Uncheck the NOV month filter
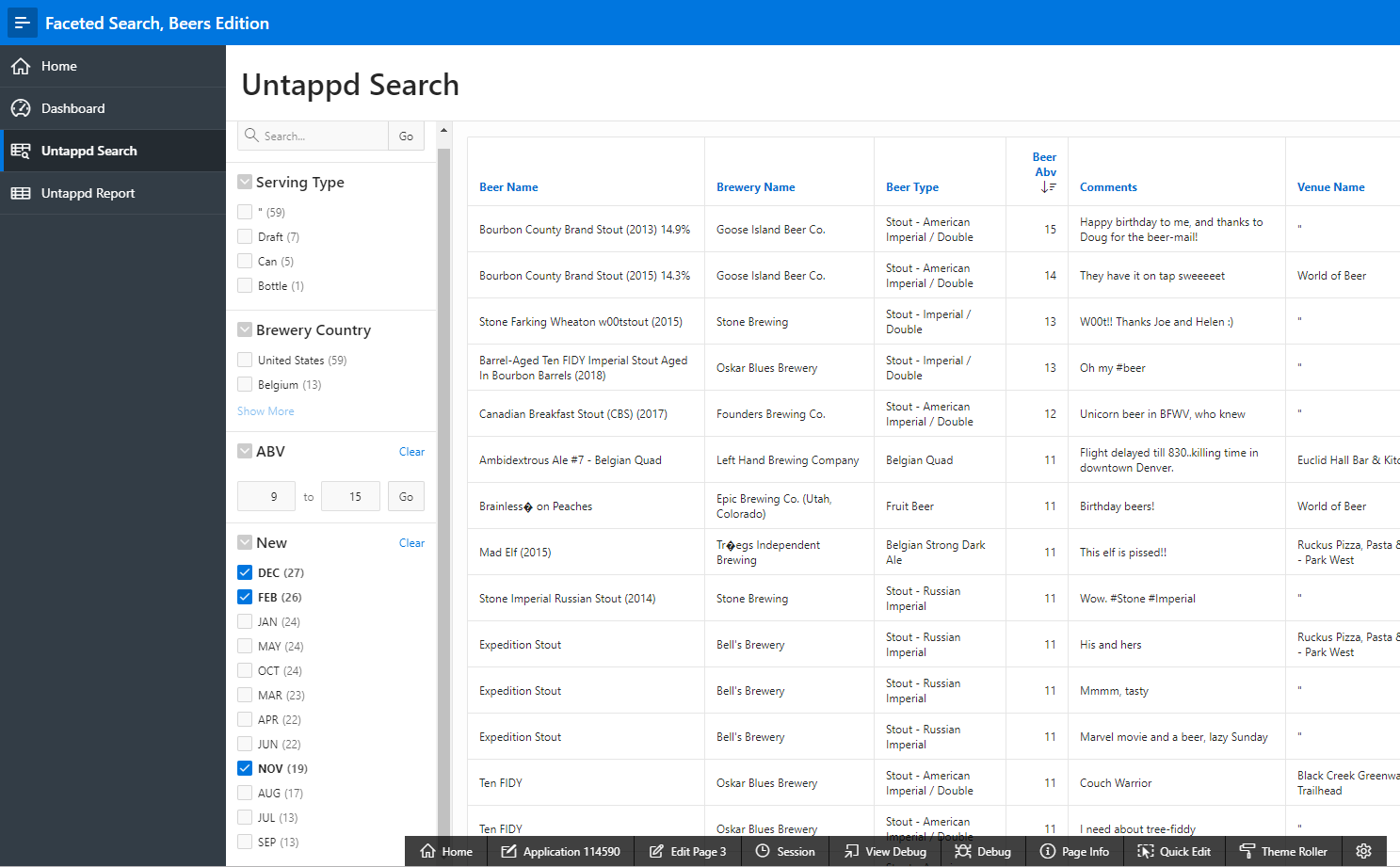Image resolution: width=1400 pixels, height=867 pixels. (245, 768)
